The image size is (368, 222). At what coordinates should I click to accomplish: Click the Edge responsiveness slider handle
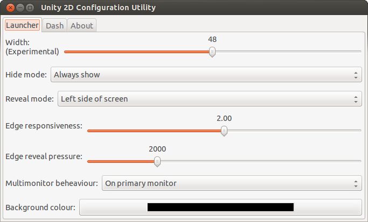[x=224, y=131]
